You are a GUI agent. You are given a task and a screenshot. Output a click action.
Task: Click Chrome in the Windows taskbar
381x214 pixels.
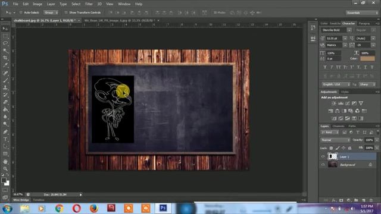[x=59, y=208]
